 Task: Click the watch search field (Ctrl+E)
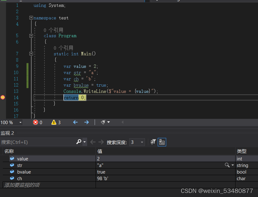tap(38, 142)
